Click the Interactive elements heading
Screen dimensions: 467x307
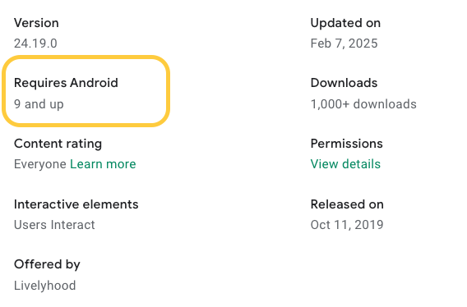click(76, 204)
